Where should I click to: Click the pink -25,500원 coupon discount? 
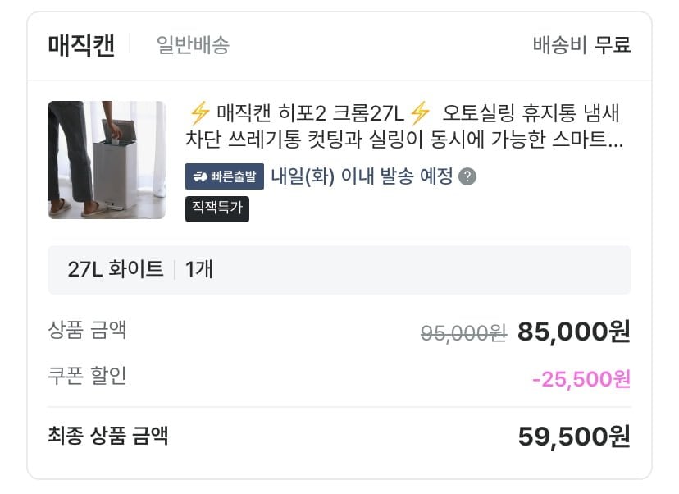[581, 379]
